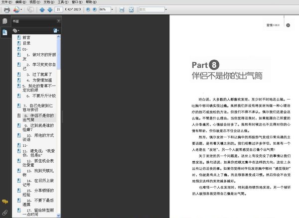Click the bookmark icon beside 4. 为爱情加温
This screenshot has height=218, width=299.
(19, 80)
